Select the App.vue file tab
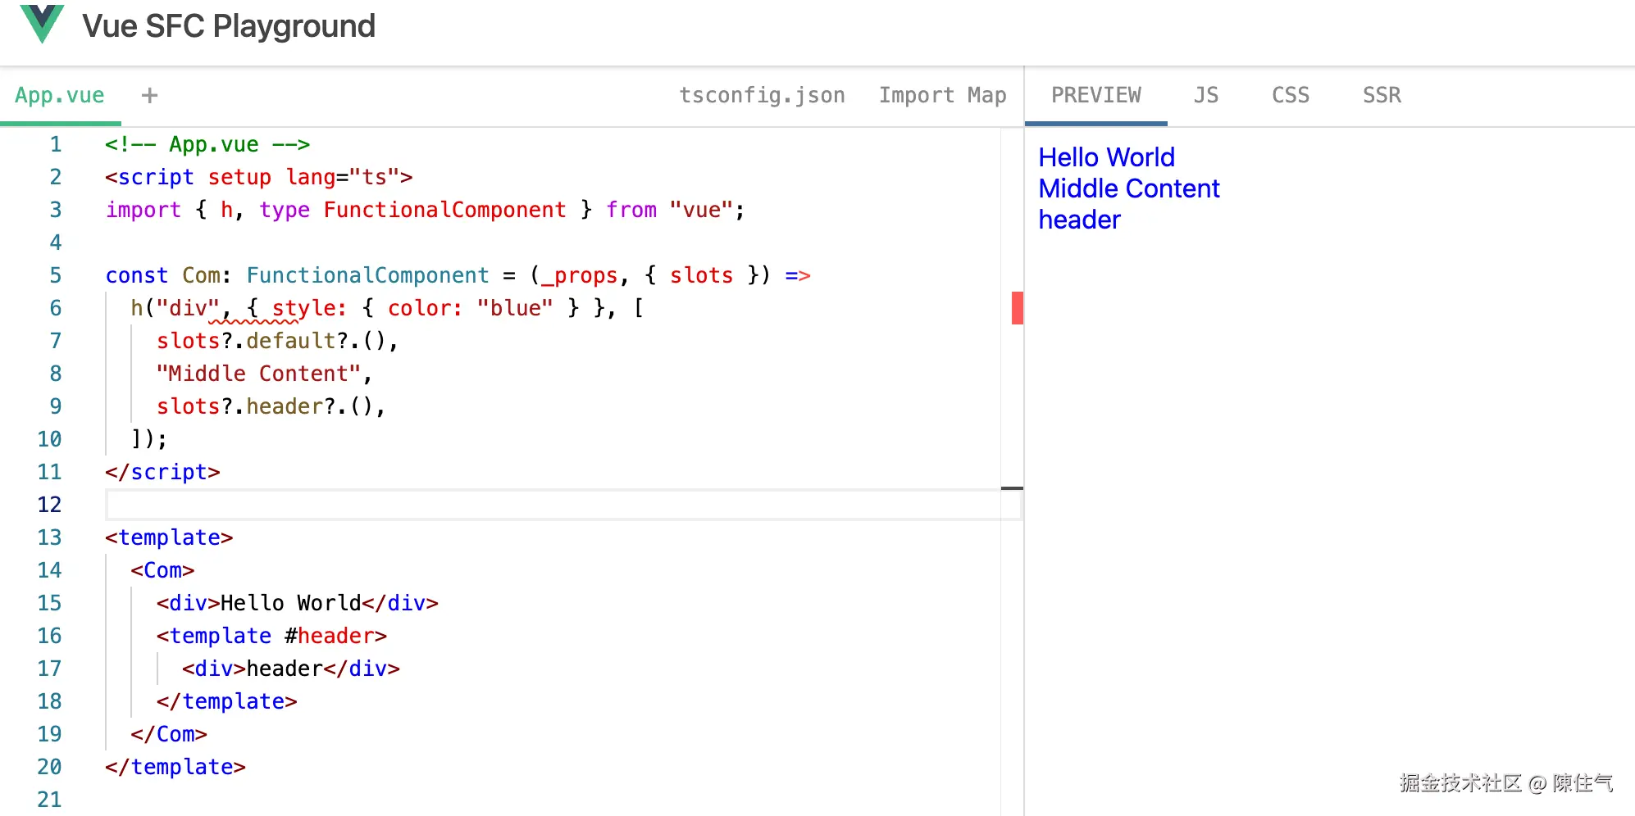The height and width of the screenshot is (816, 1635). click(x=60, y=96)
